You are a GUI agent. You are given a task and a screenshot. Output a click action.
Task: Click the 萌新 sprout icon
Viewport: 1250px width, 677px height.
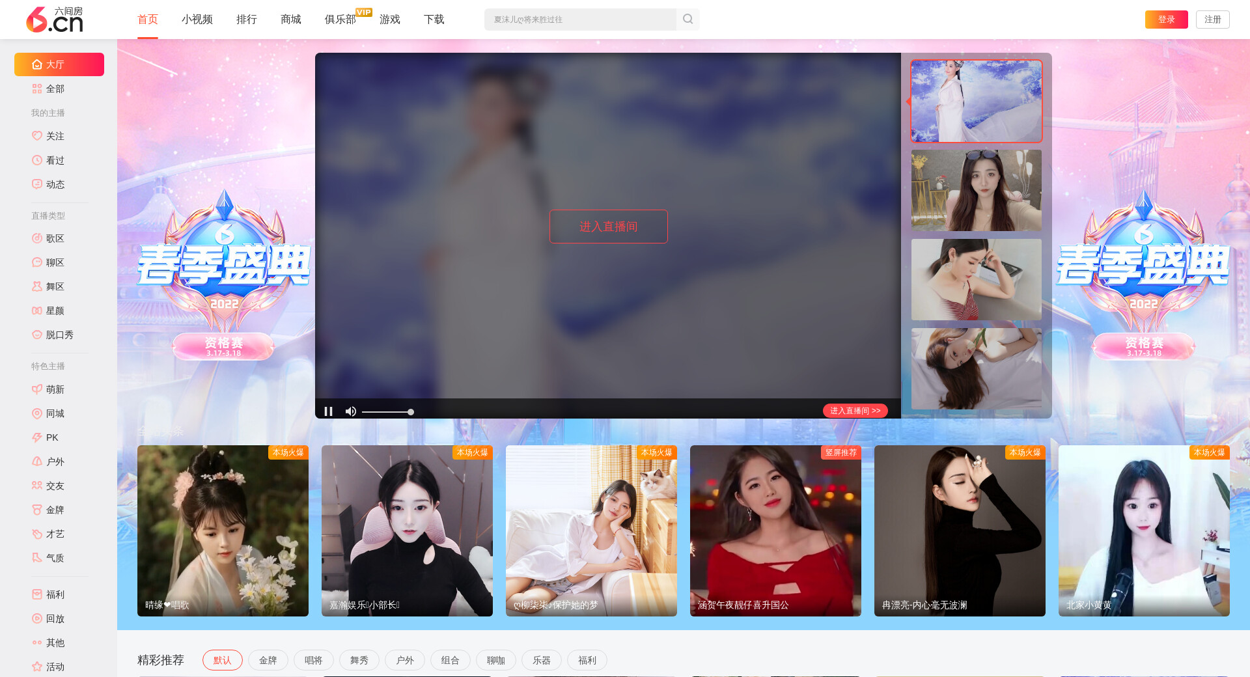(37, 389)
